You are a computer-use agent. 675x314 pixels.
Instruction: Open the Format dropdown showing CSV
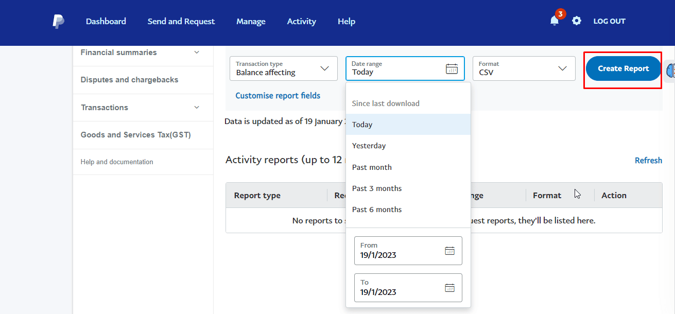coord(562,68)
